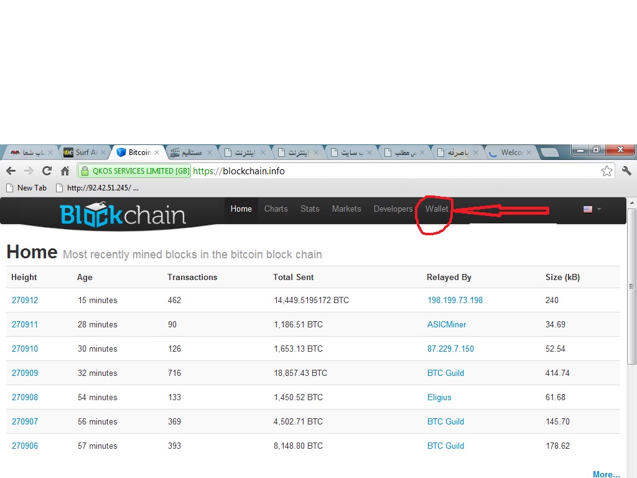
Task: Open a new tab with the tab-strip button
Action: point(550,152)
